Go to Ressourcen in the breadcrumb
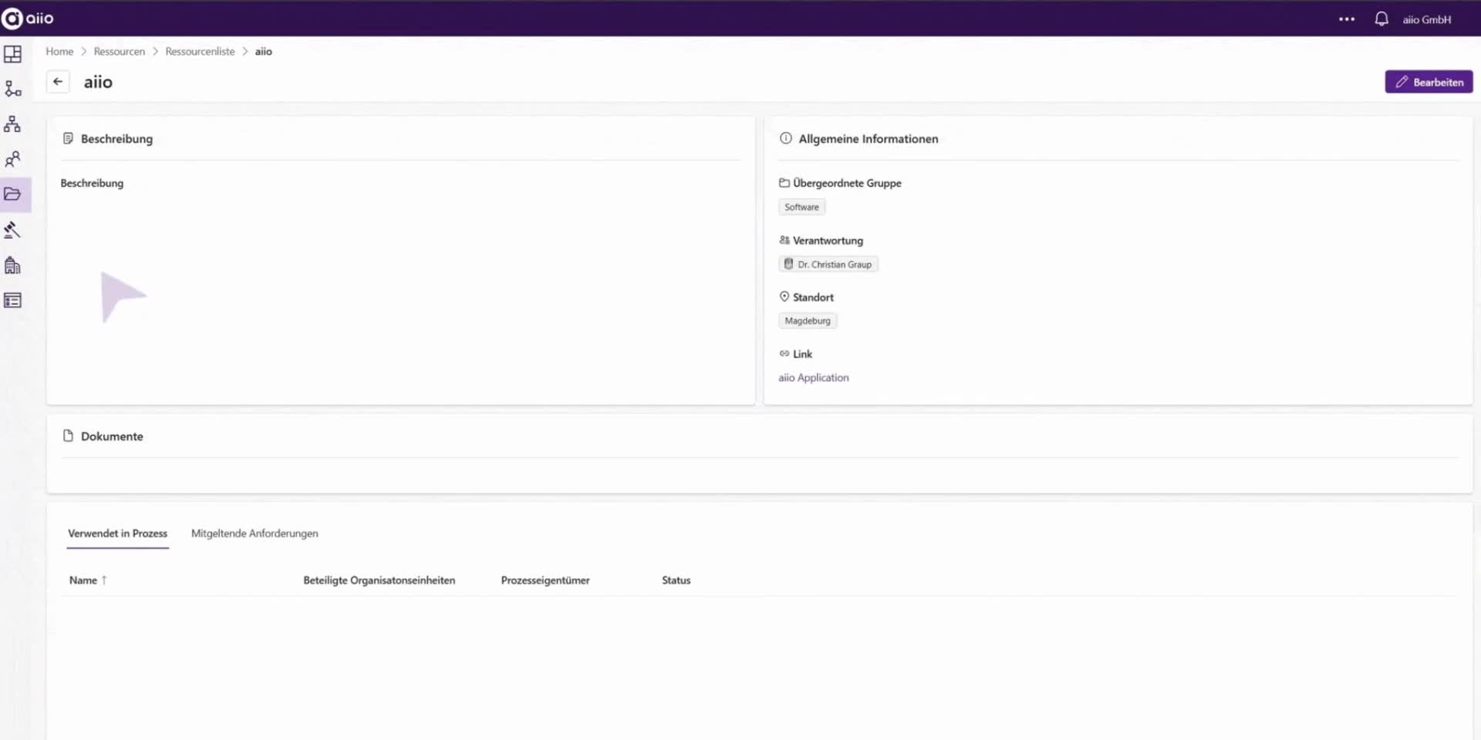Image resolution: width=1481 pixels, height=740 pixels. tap(120, 52)
